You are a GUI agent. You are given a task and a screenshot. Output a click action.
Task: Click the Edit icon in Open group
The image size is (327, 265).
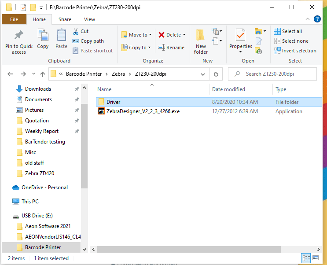pos(258,41)
